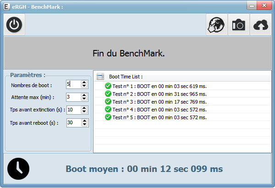
Task: Select the Test n° 3 boot result row
Action: (159, 101)
